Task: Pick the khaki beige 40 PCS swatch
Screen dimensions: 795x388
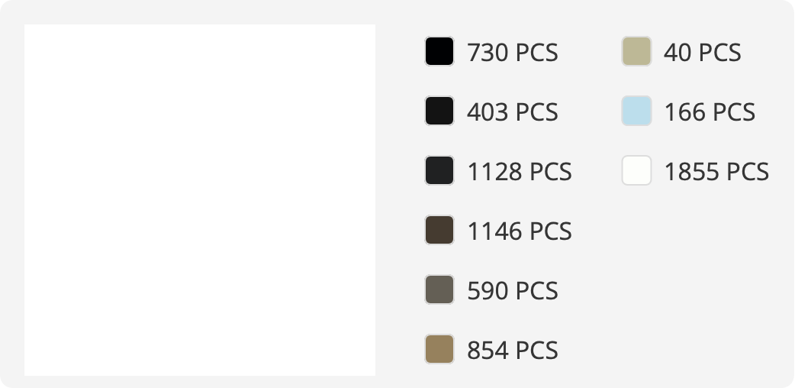Action: click(x=636, y=51)
